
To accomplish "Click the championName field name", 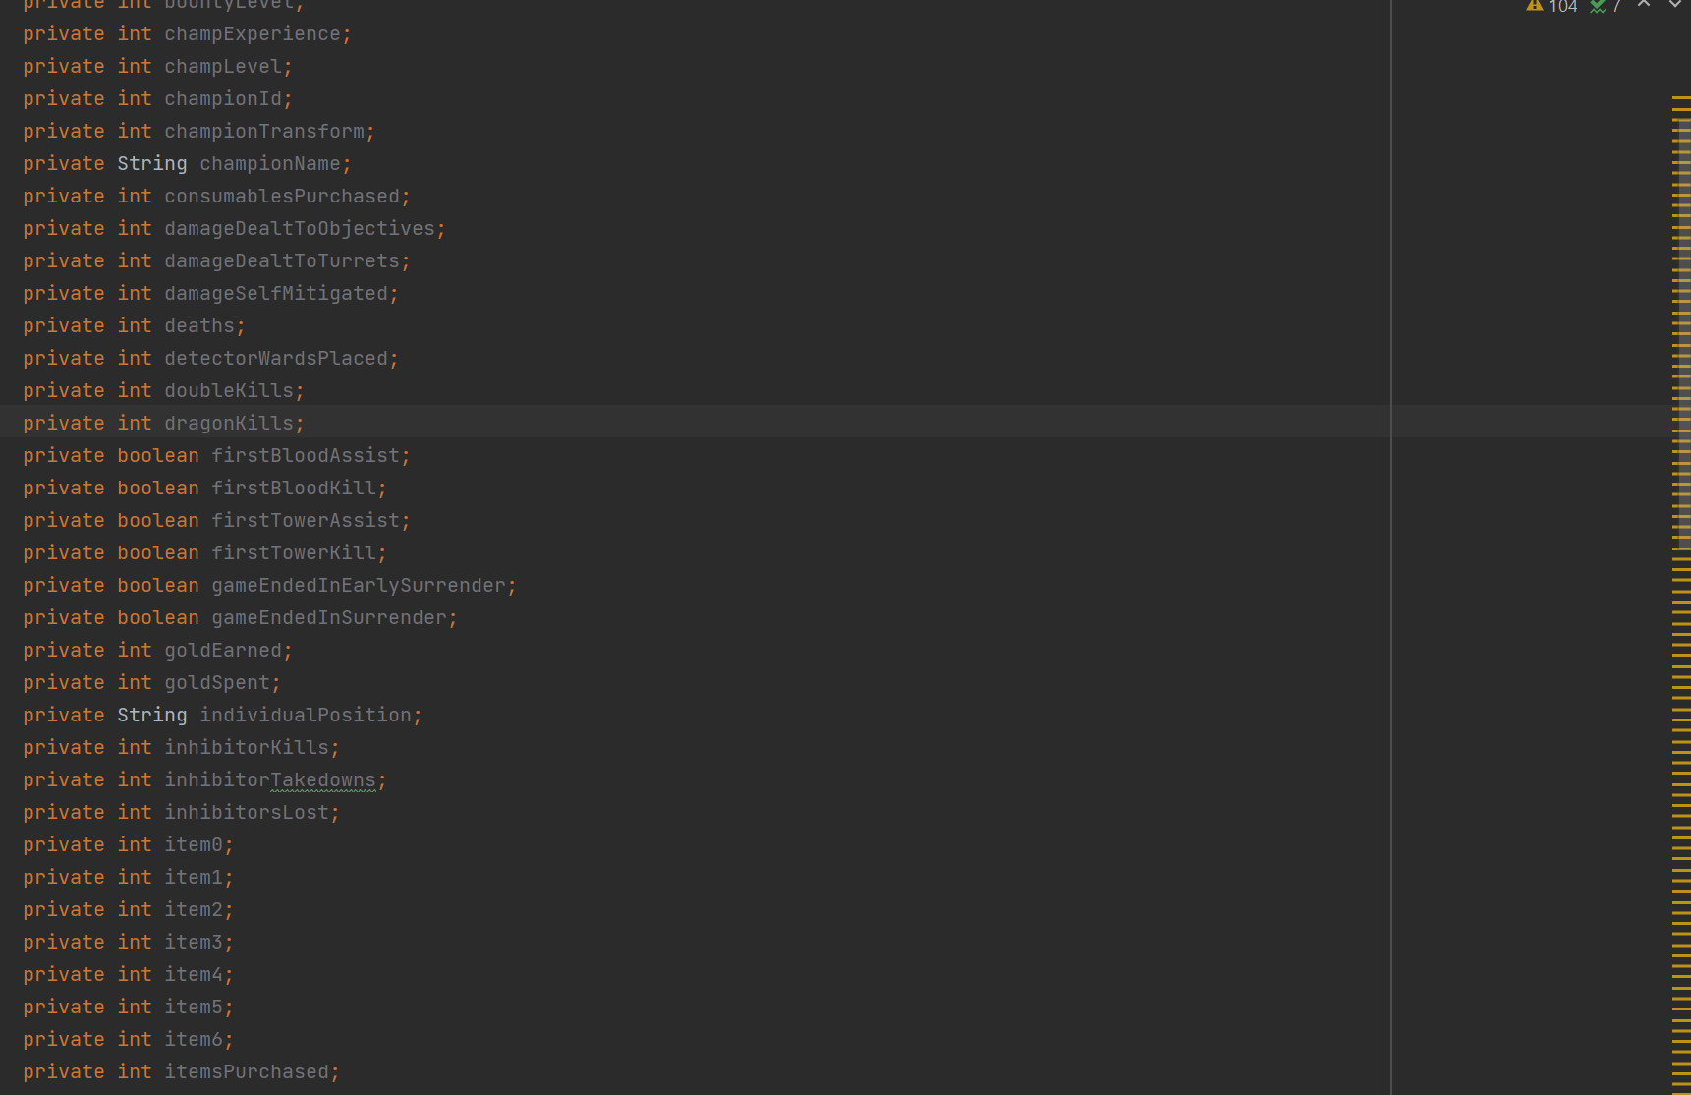I will tap(270, 164).
